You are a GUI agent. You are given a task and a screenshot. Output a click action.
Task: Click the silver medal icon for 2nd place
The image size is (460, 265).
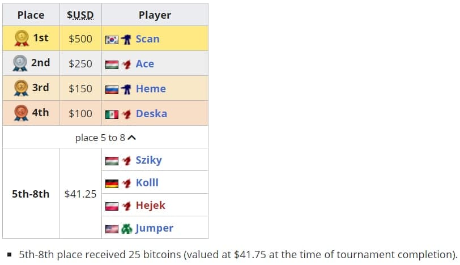click(21, 63)
